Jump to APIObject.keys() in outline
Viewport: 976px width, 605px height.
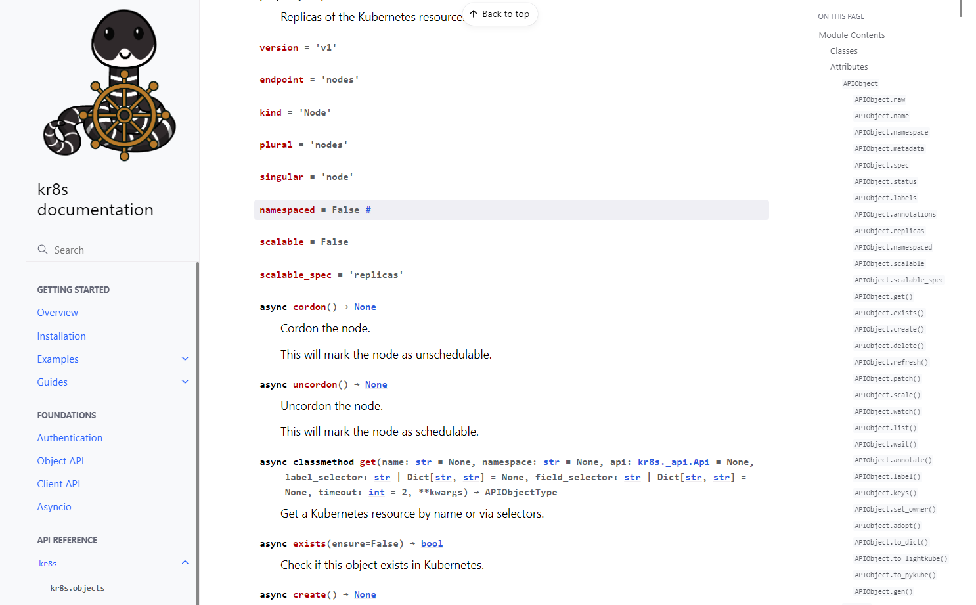tap(885, 493)
